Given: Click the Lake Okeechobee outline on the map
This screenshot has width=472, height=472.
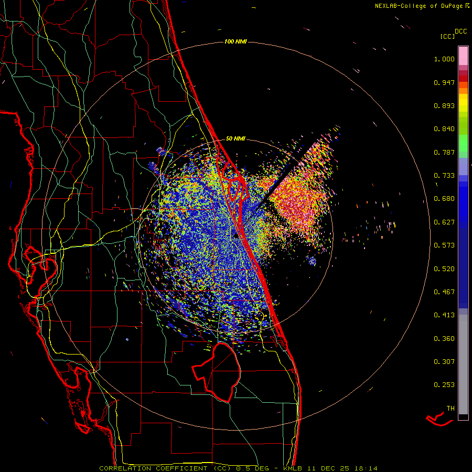Looking at the screenshot, I should [x=217, y=372].
